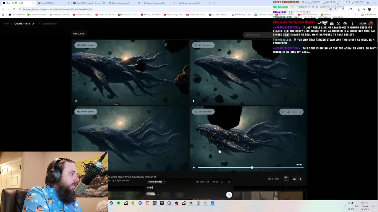Open Hard Bass 2013 bookmark
Screen dimensions: 378x212
click(128, 15)
